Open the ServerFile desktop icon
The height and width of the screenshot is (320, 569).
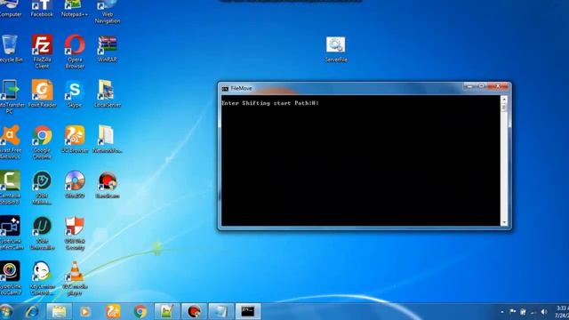coord(336,49)
